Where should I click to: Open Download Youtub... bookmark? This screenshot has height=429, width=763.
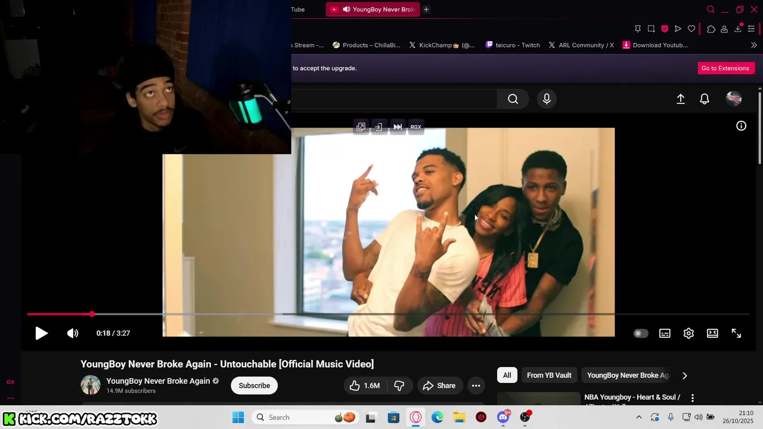point(655,45)
